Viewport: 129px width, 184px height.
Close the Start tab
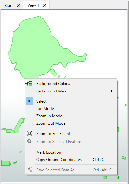(x=18, y=6)
